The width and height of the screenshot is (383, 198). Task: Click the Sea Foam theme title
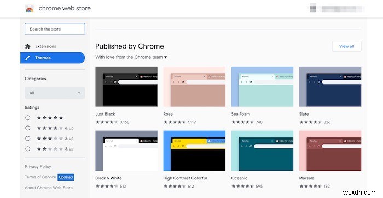[x=241, y=114]
